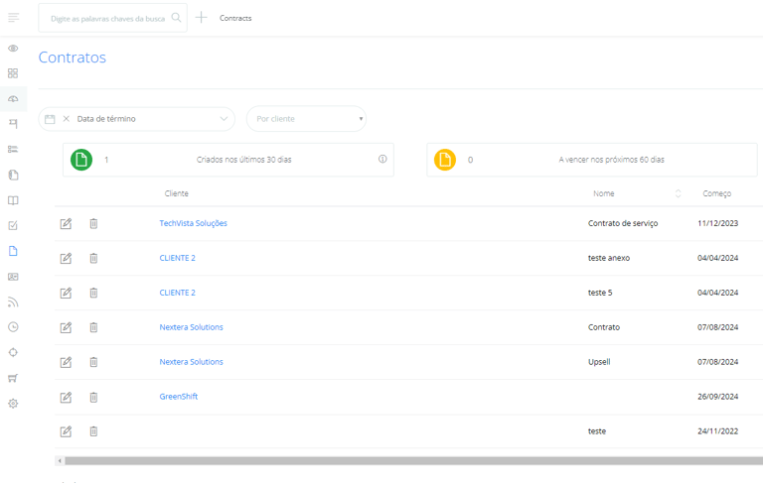Click the A vencer nos próximos 60 dias card
The width and height of the screenshot is (763, 483).
592,160
